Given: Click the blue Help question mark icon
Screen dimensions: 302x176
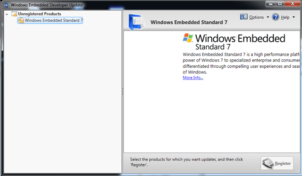Looking at the screenshot, I should click(276, 17).
